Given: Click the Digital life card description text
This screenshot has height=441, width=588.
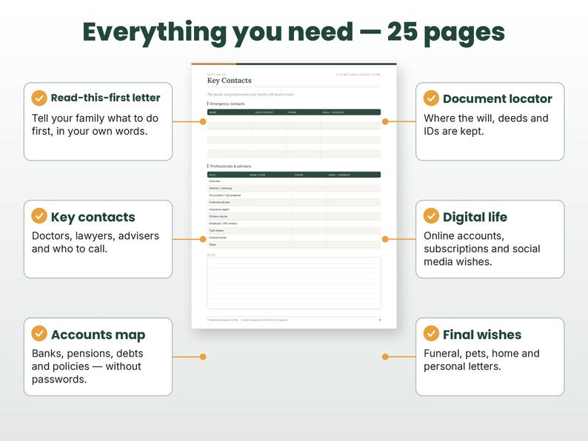Looking at the screenshot, I should (482, 249).
